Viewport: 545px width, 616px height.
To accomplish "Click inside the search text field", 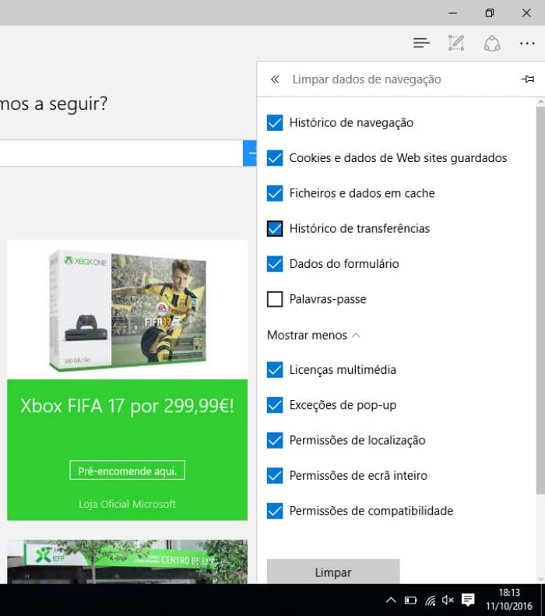I will pyautogui.click(x=121, y=153).
